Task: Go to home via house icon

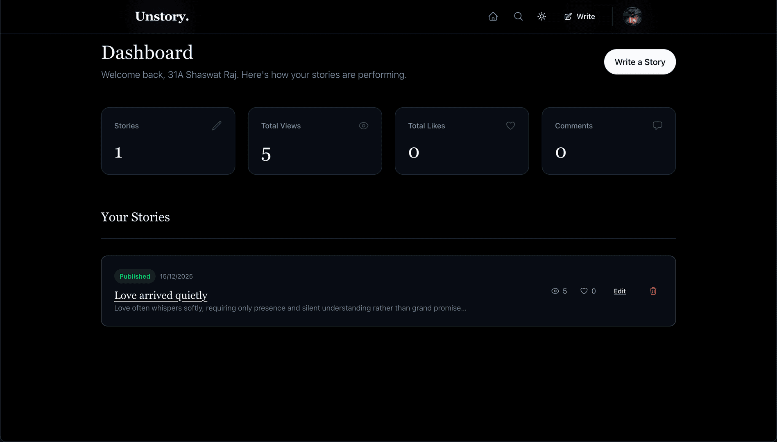Action: click(x=493, y=16)
